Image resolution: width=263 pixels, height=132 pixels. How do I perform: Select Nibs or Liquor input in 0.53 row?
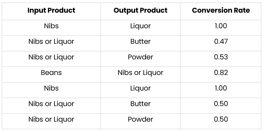tap(51, 57)
